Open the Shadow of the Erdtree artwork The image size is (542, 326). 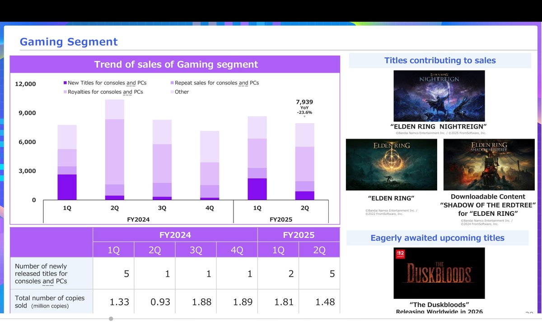click(x=489, y=164)
